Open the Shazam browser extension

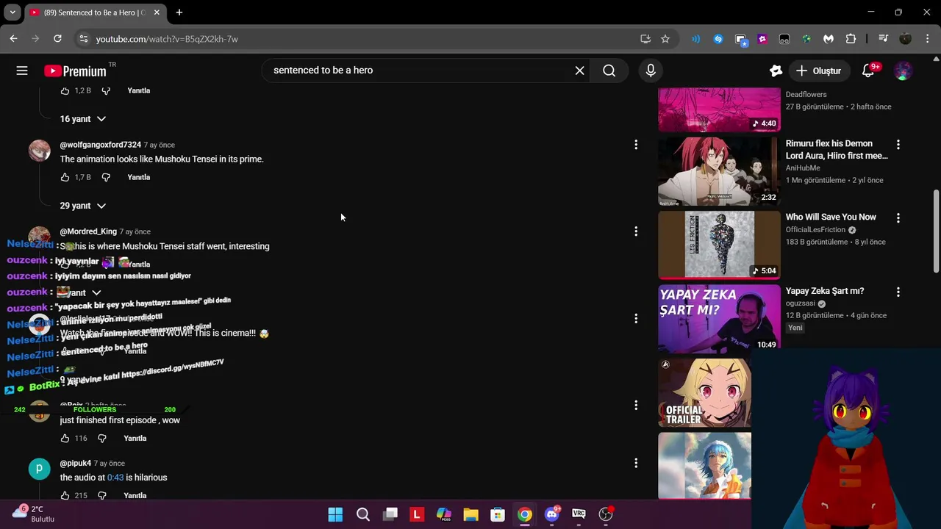[x=718, y=39]
